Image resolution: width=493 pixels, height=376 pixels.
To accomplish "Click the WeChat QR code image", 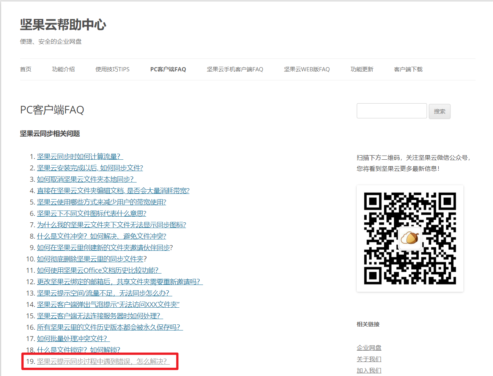I will coord(410,239).
